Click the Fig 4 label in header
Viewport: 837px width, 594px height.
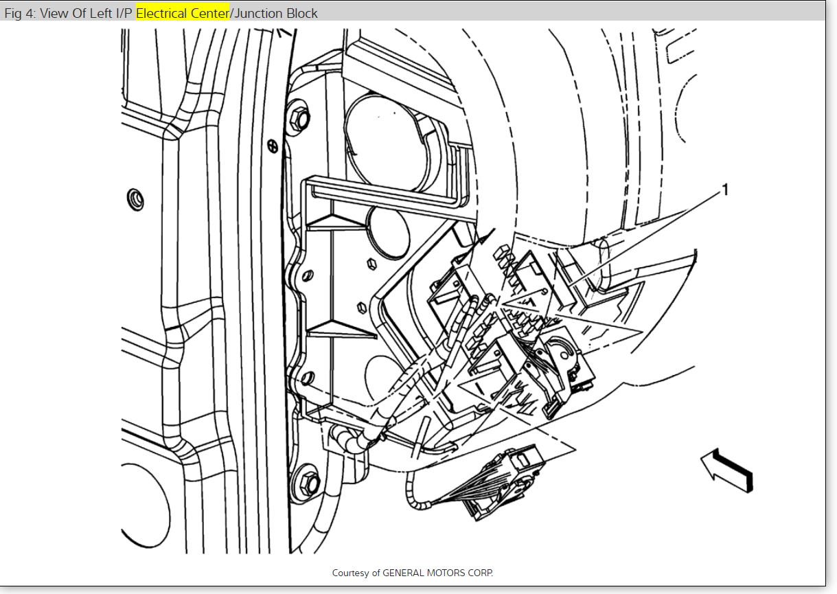[19, 13]
